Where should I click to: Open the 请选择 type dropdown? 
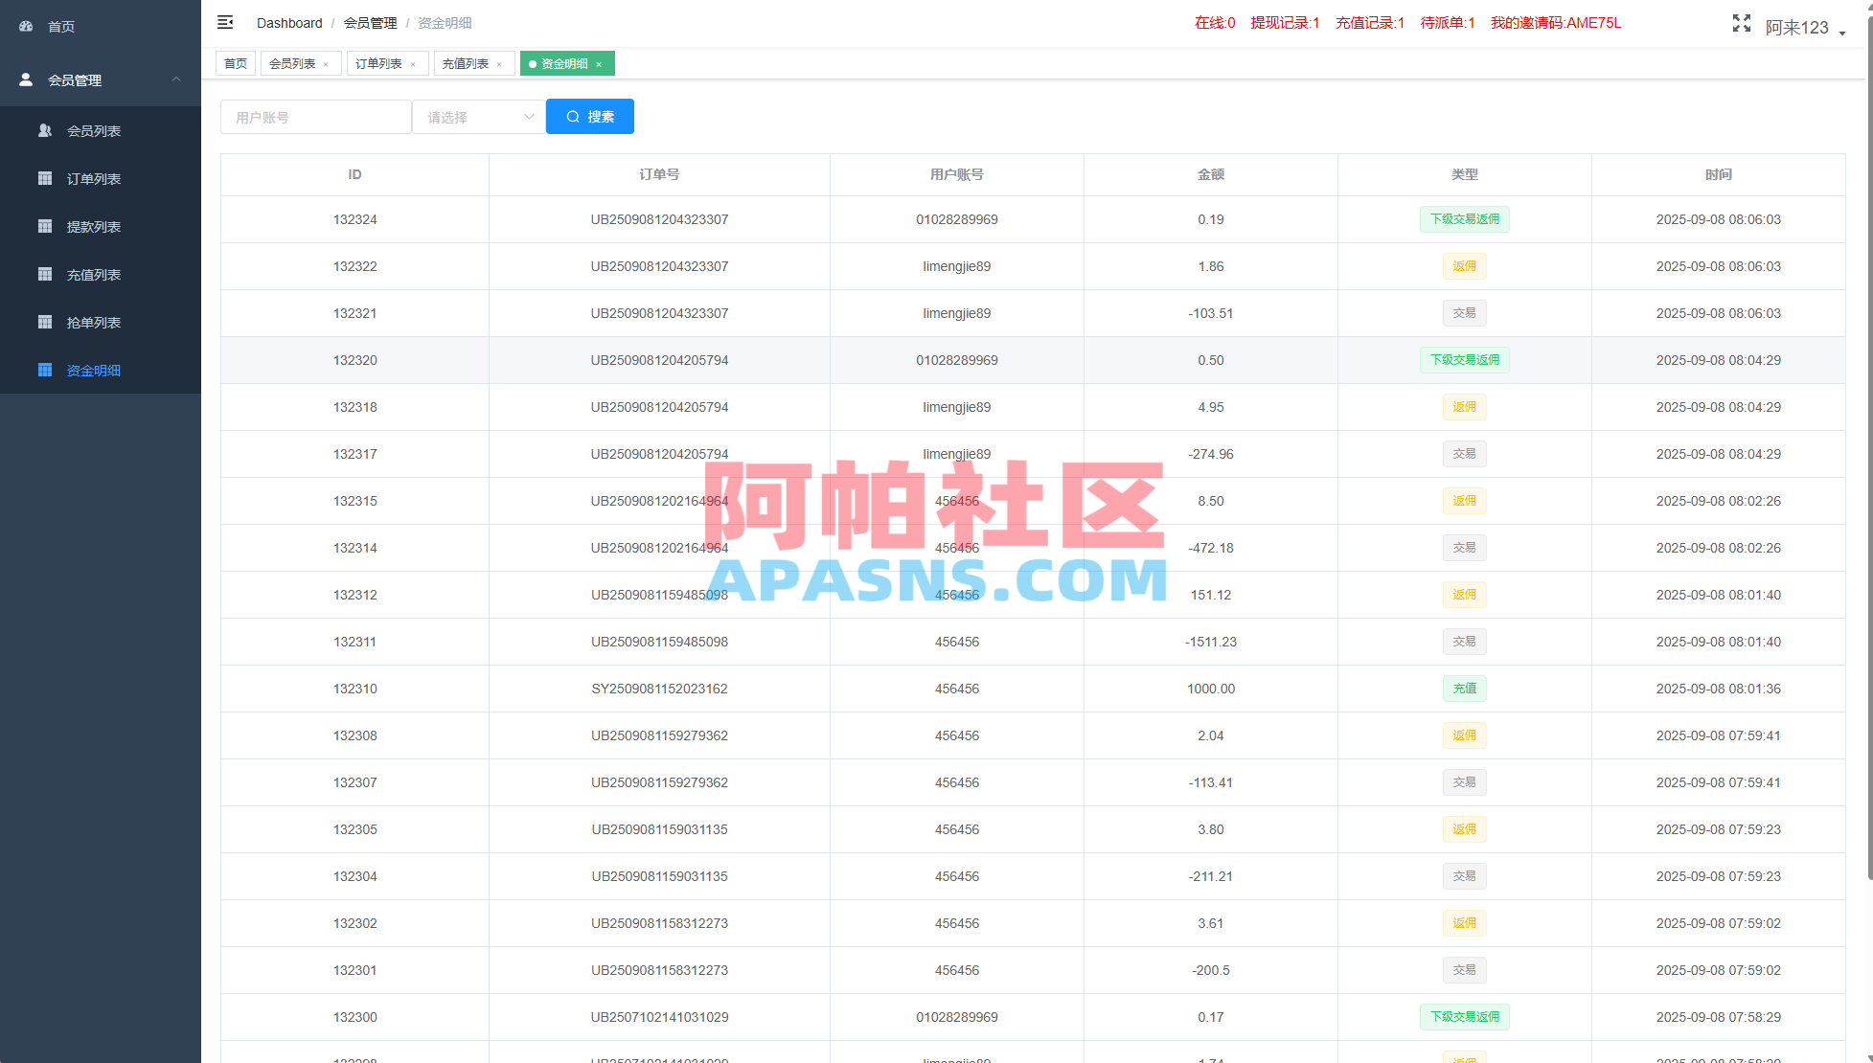[479, 117]
